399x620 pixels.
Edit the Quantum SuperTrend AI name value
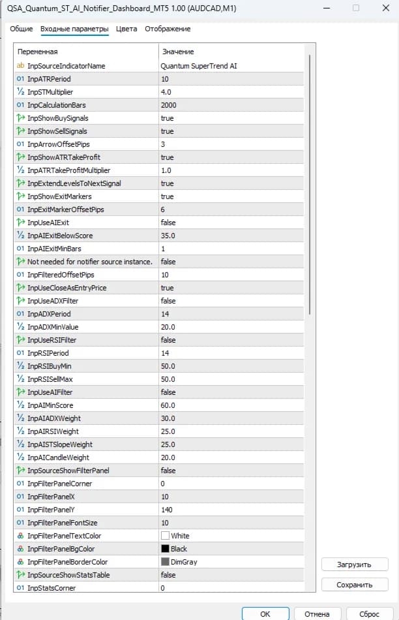pyautogui.click(x=231, y=66)
